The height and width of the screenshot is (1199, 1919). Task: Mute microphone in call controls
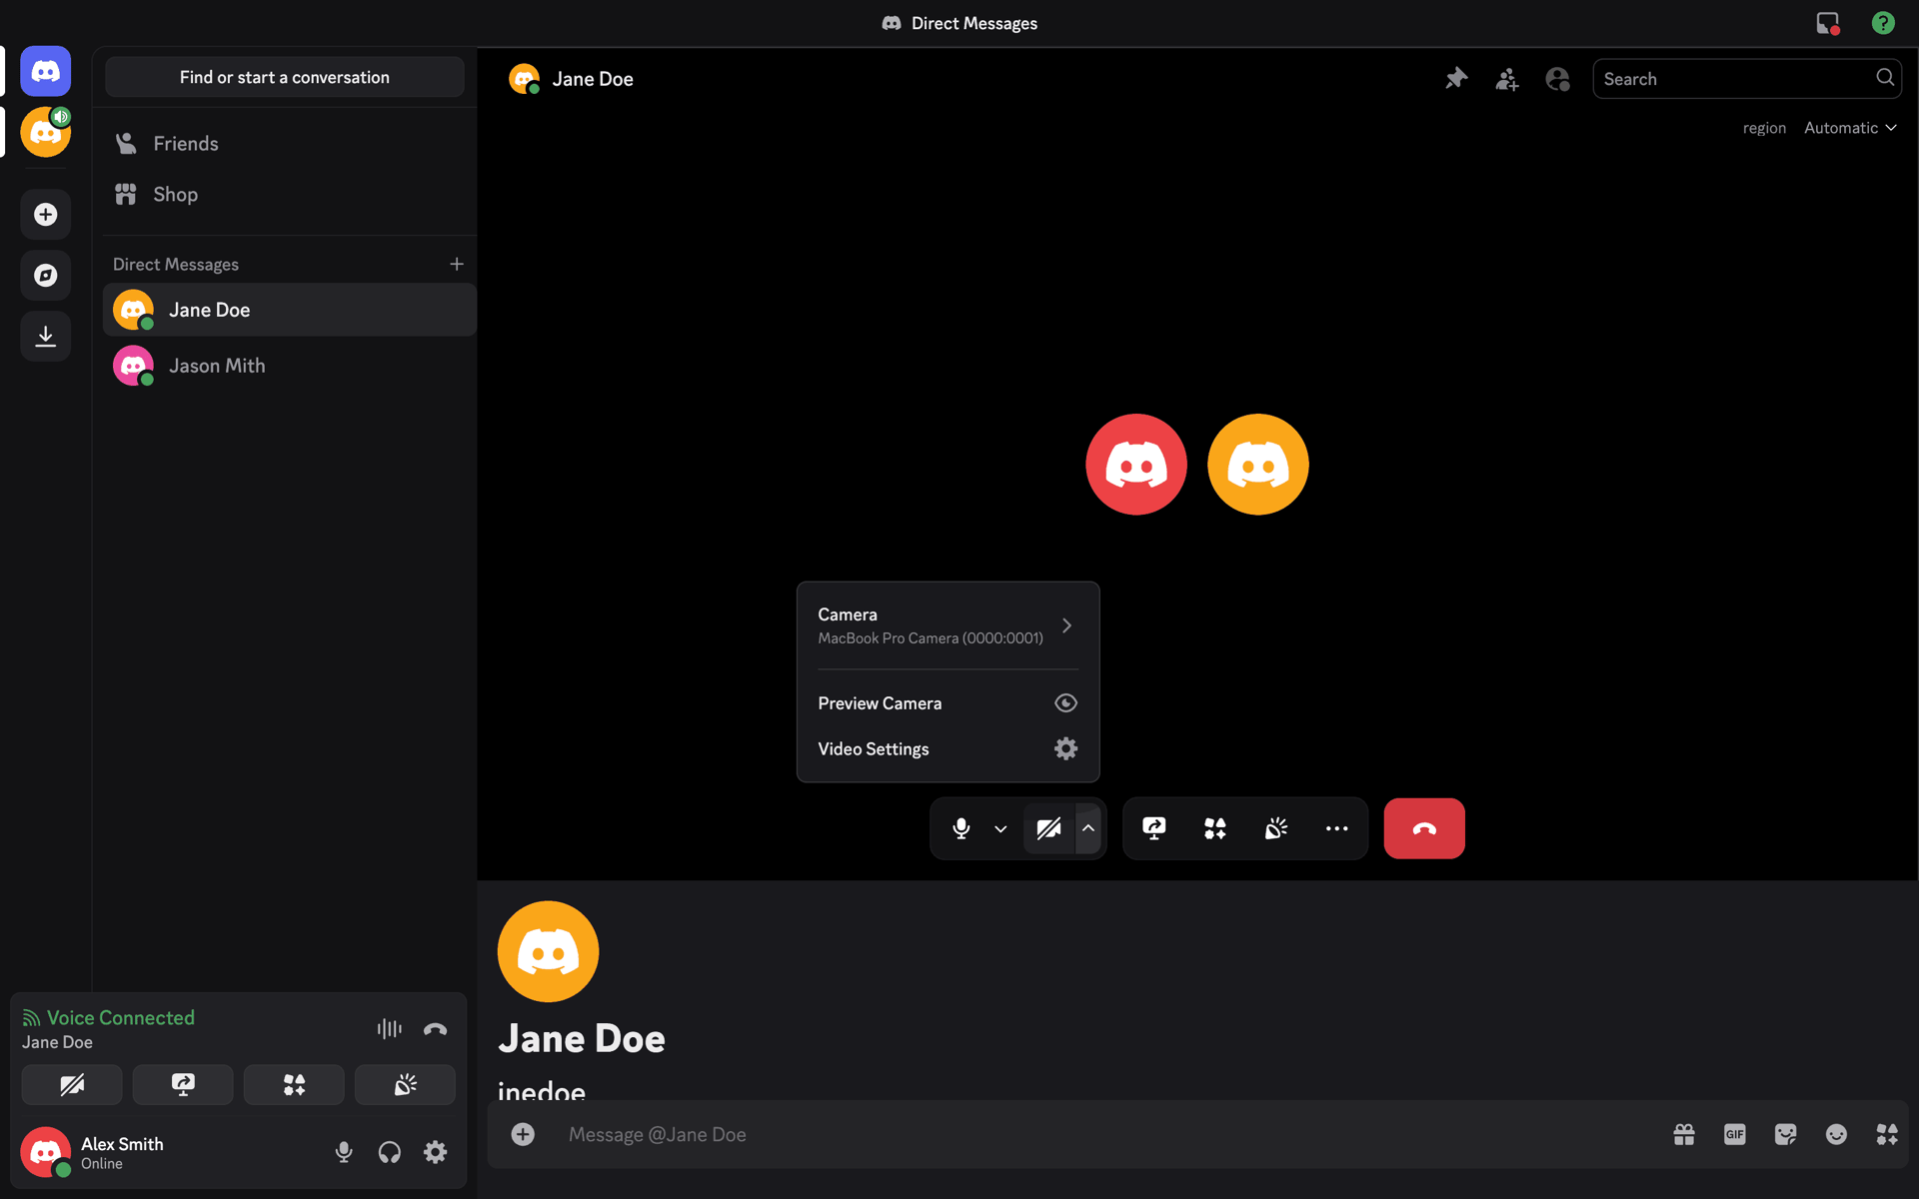[x=961, y=828]
